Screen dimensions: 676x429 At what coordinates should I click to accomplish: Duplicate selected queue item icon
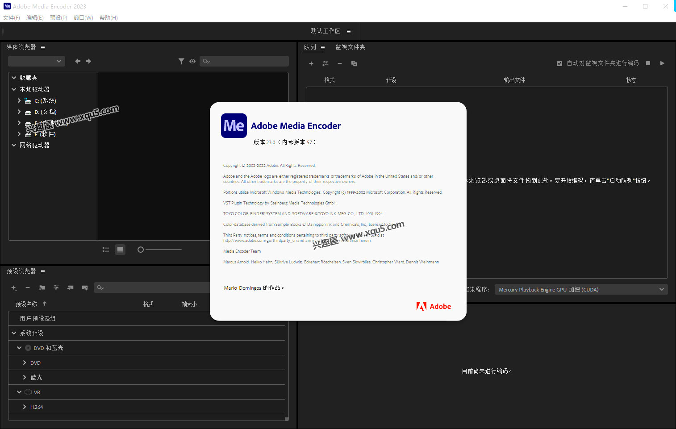click(354, 63)
